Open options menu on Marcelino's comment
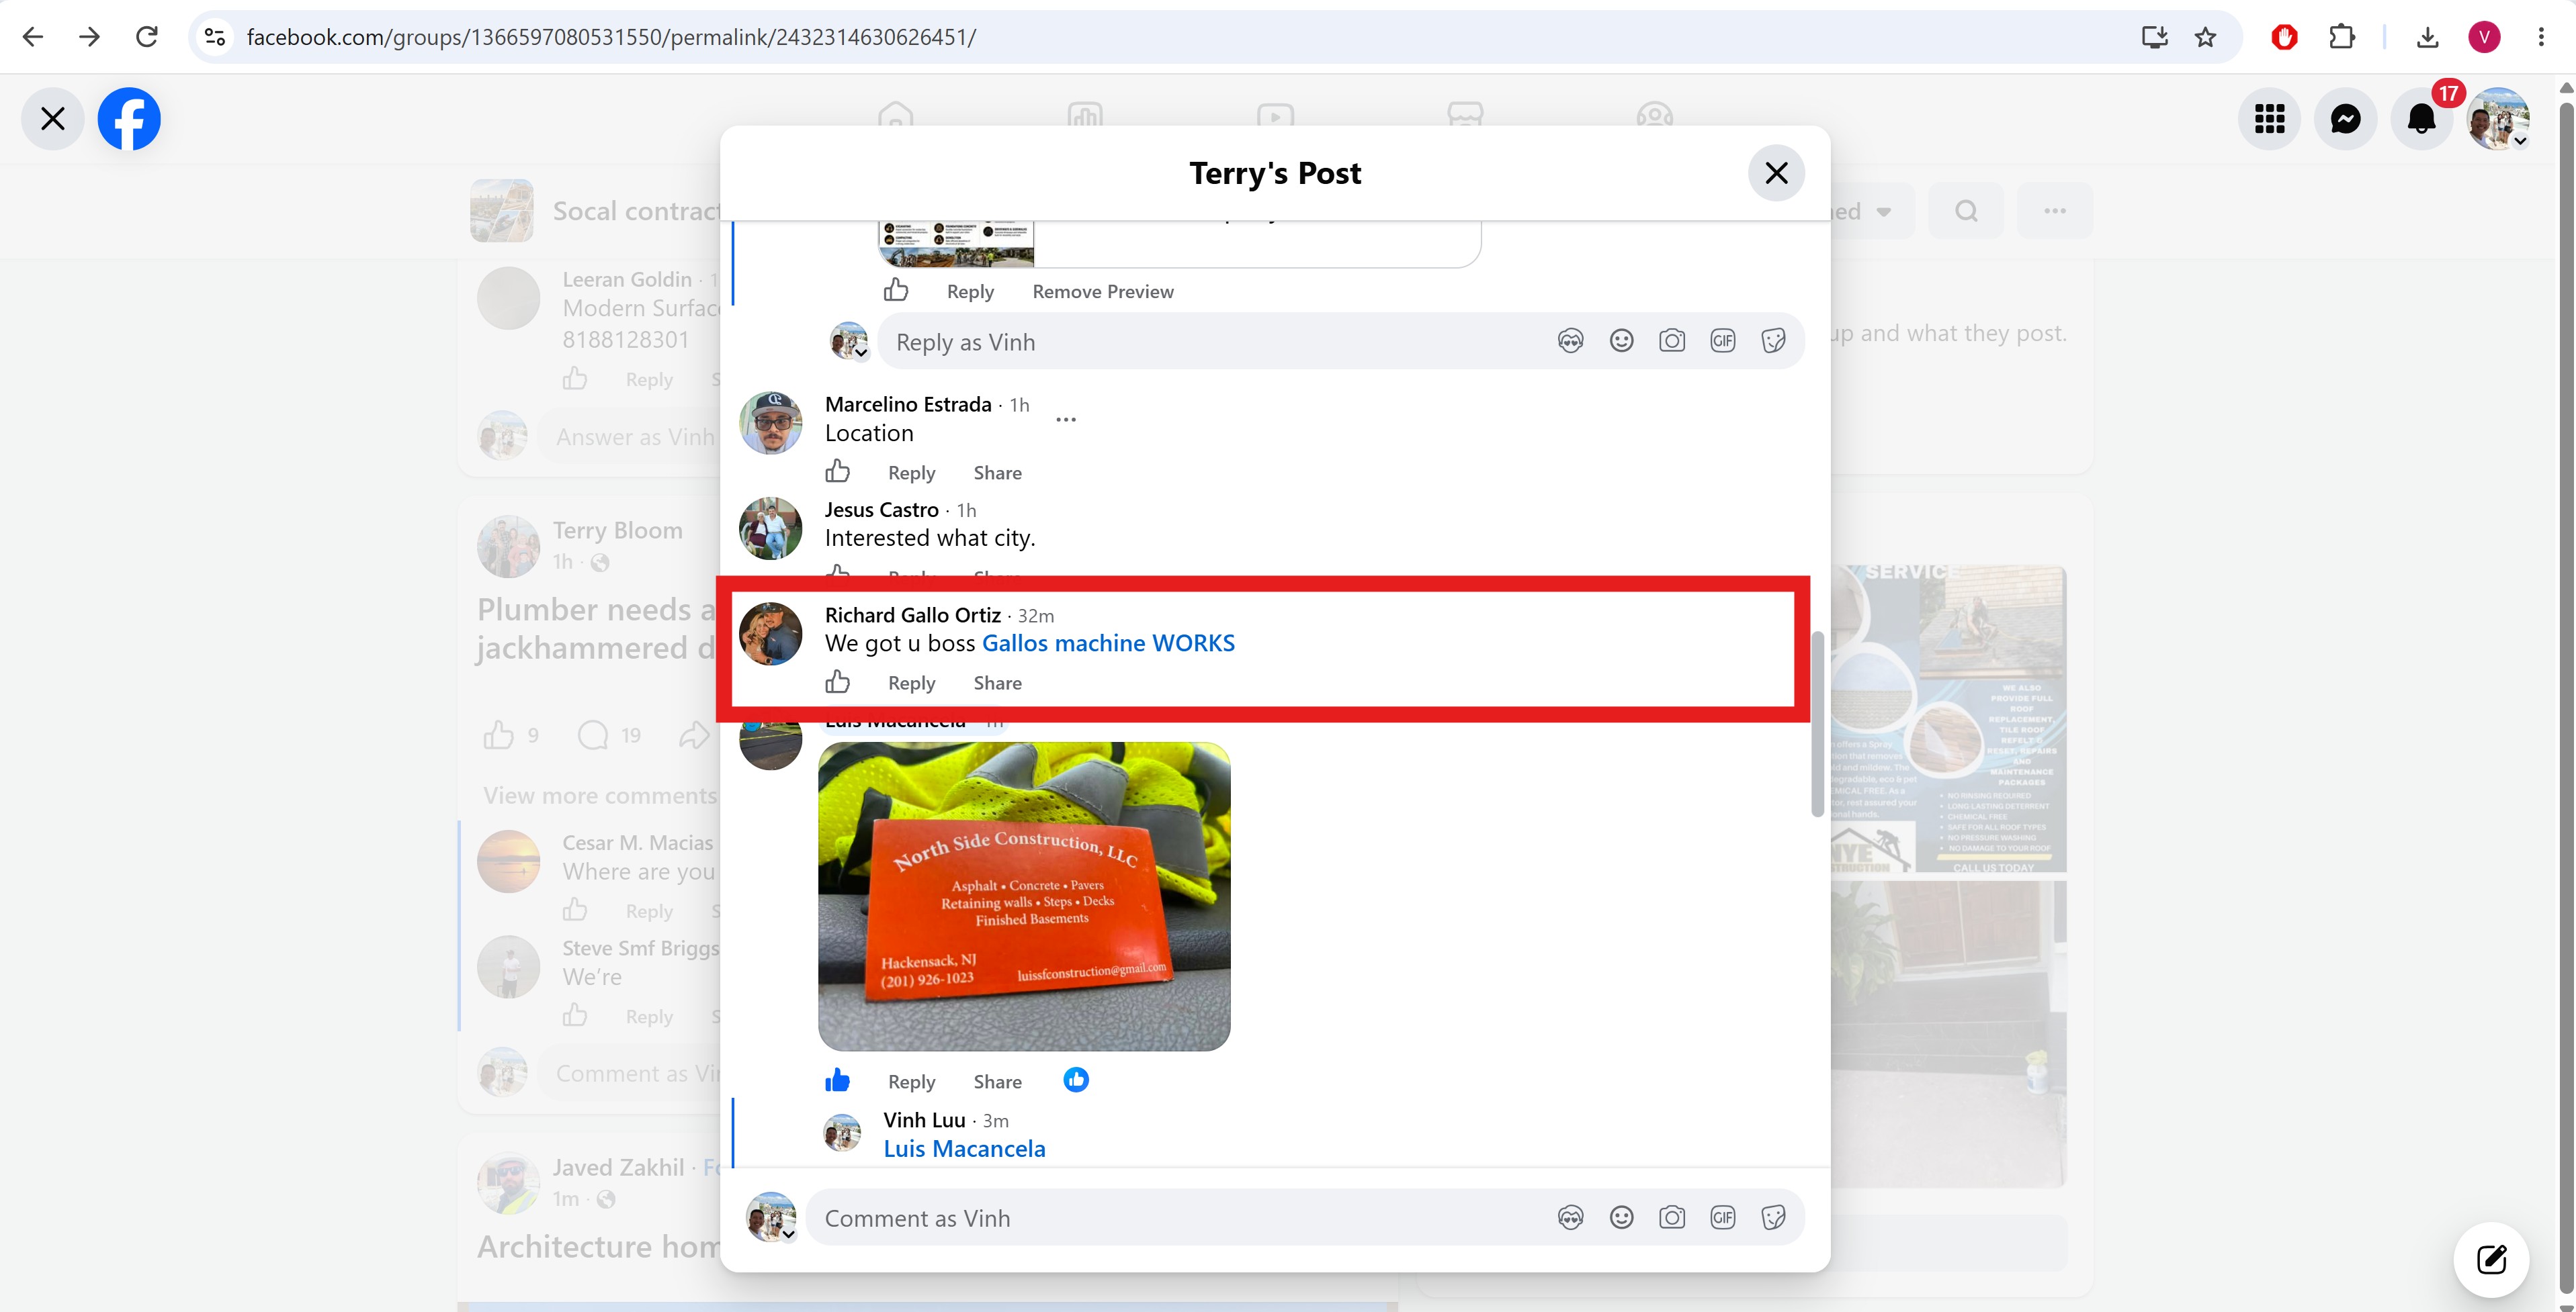The height and width of the screenshot is (1312, 2576). (1066, 420)
